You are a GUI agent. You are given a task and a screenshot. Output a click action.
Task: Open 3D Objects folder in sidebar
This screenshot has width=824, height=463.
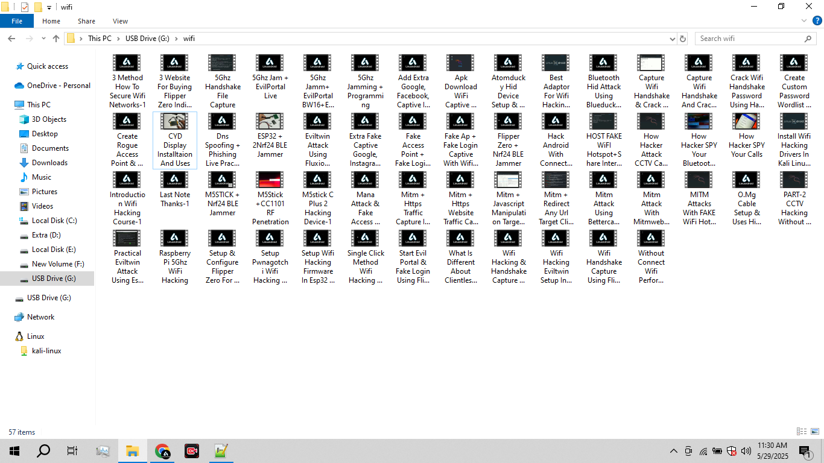point(49,119)
